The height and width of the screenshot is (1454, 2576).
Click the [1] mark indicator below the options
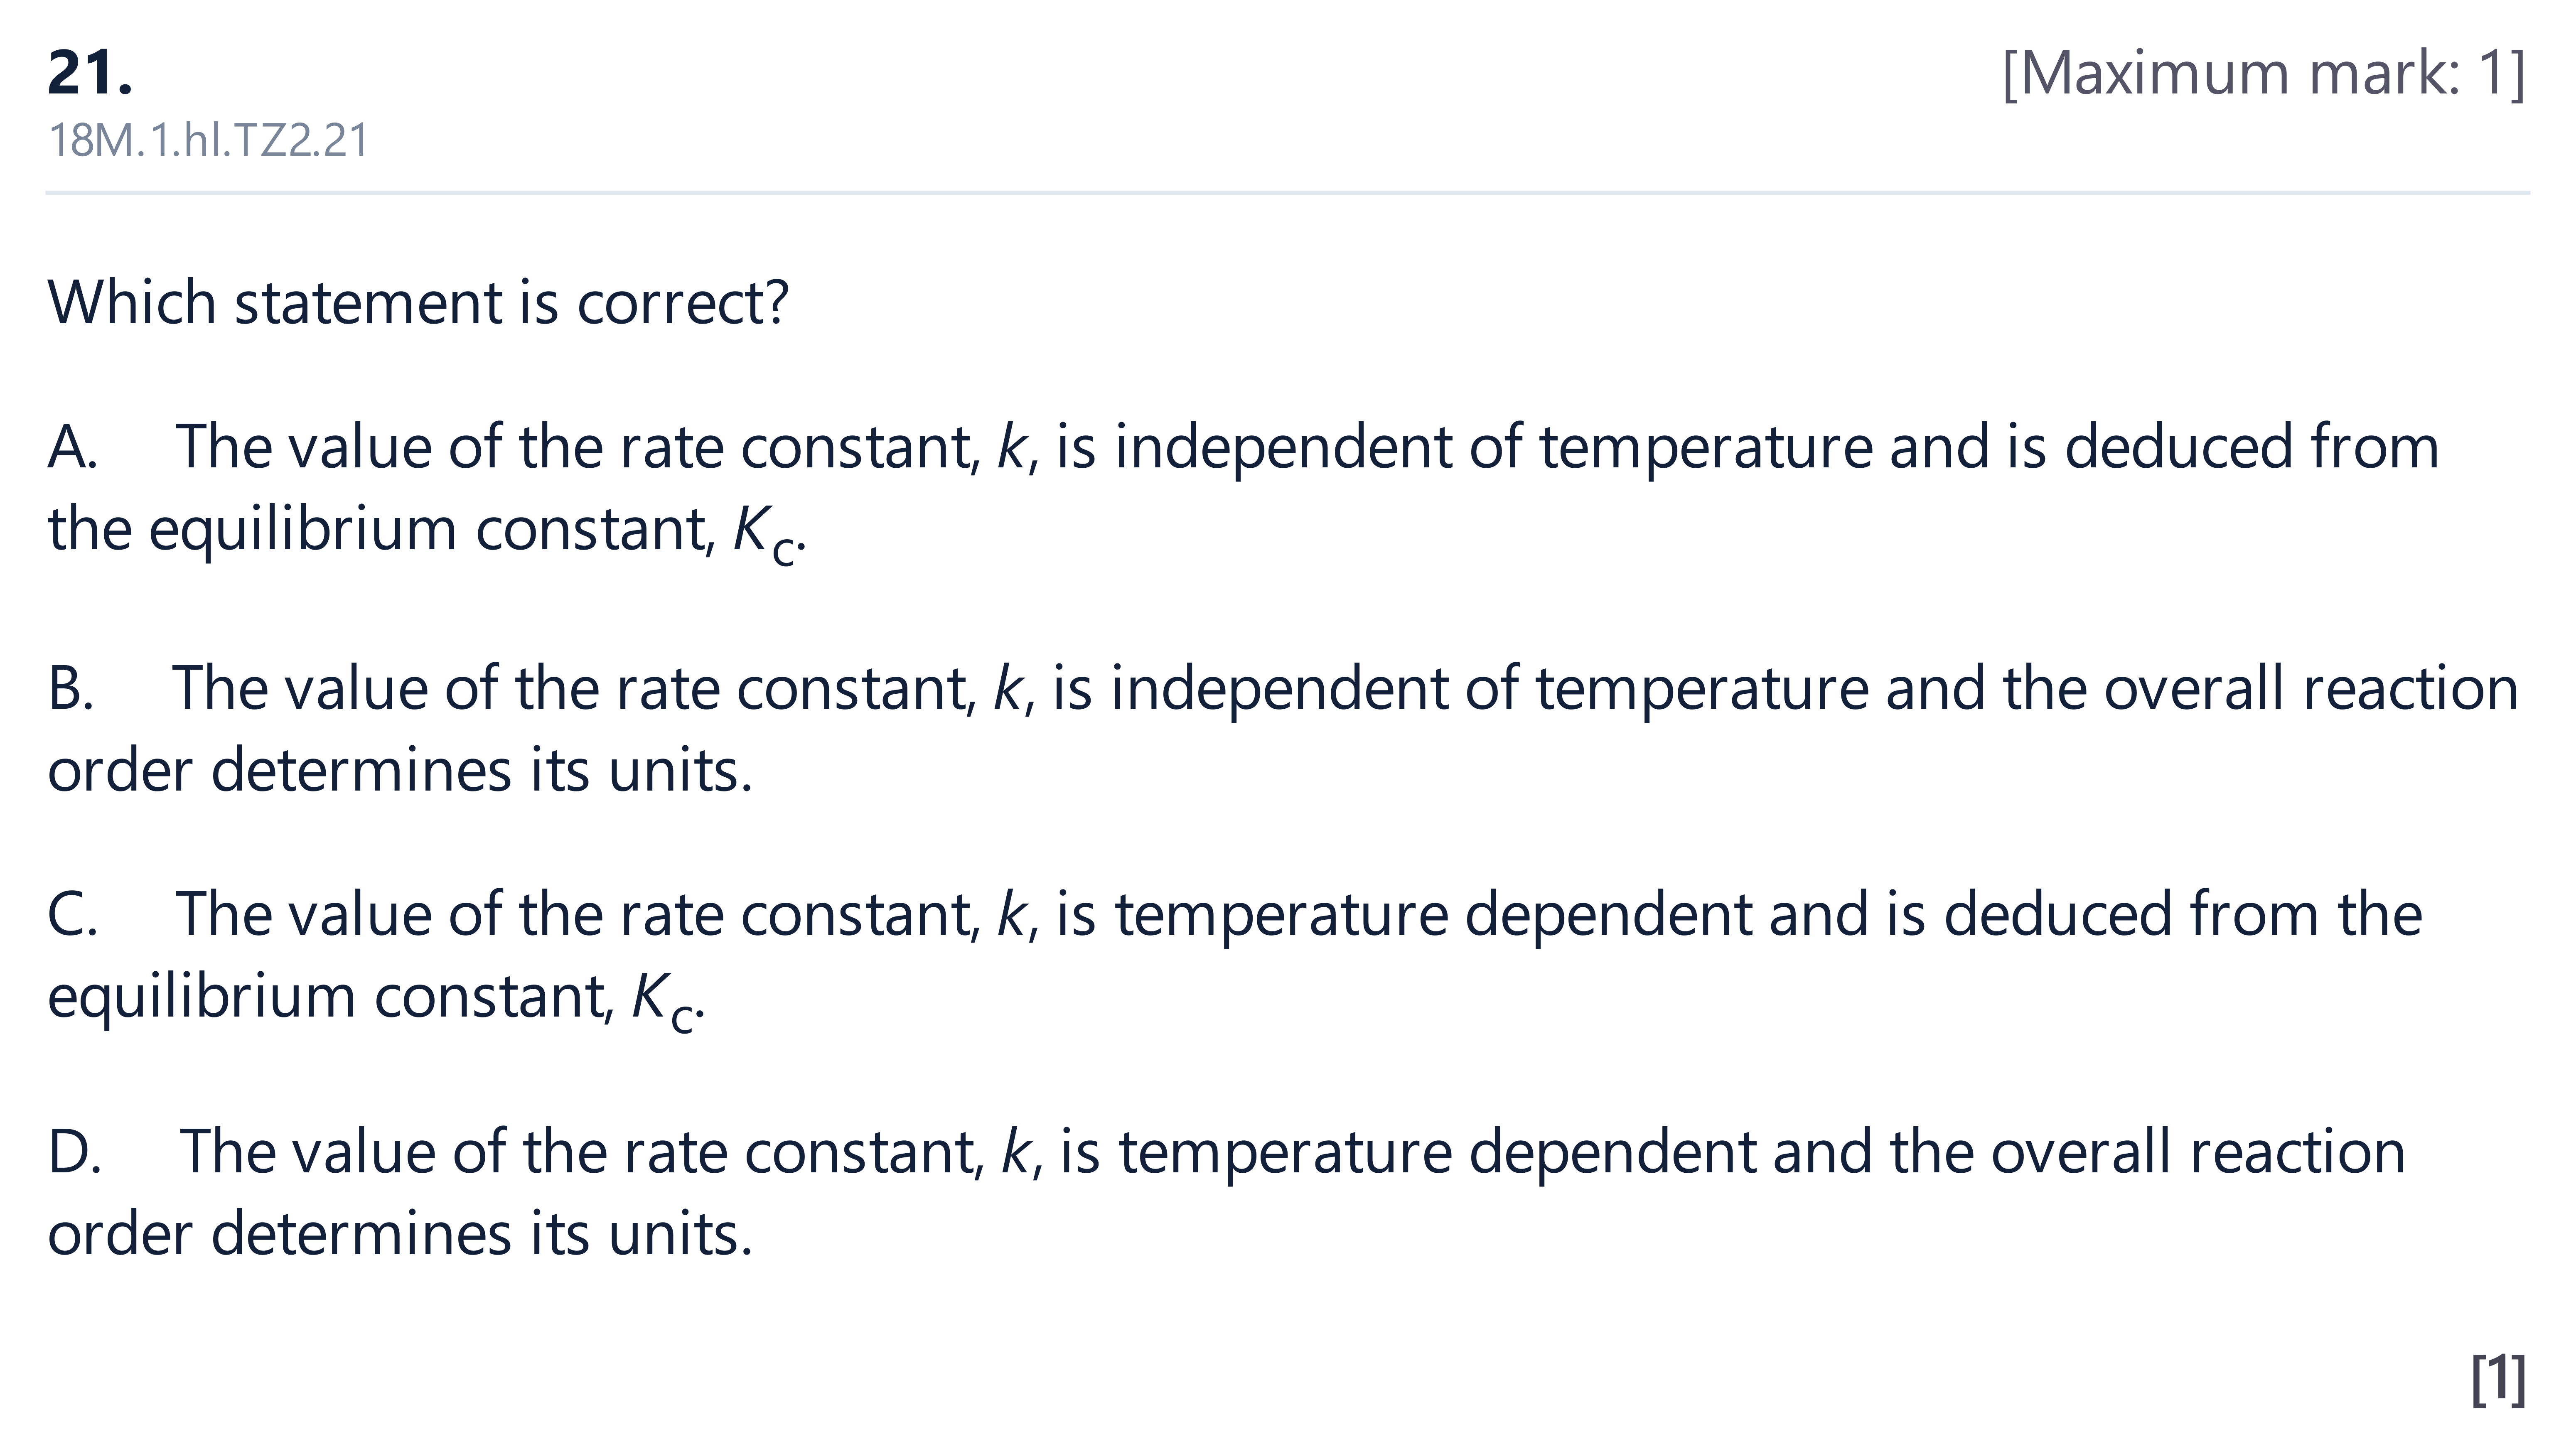point(2498,1380)
